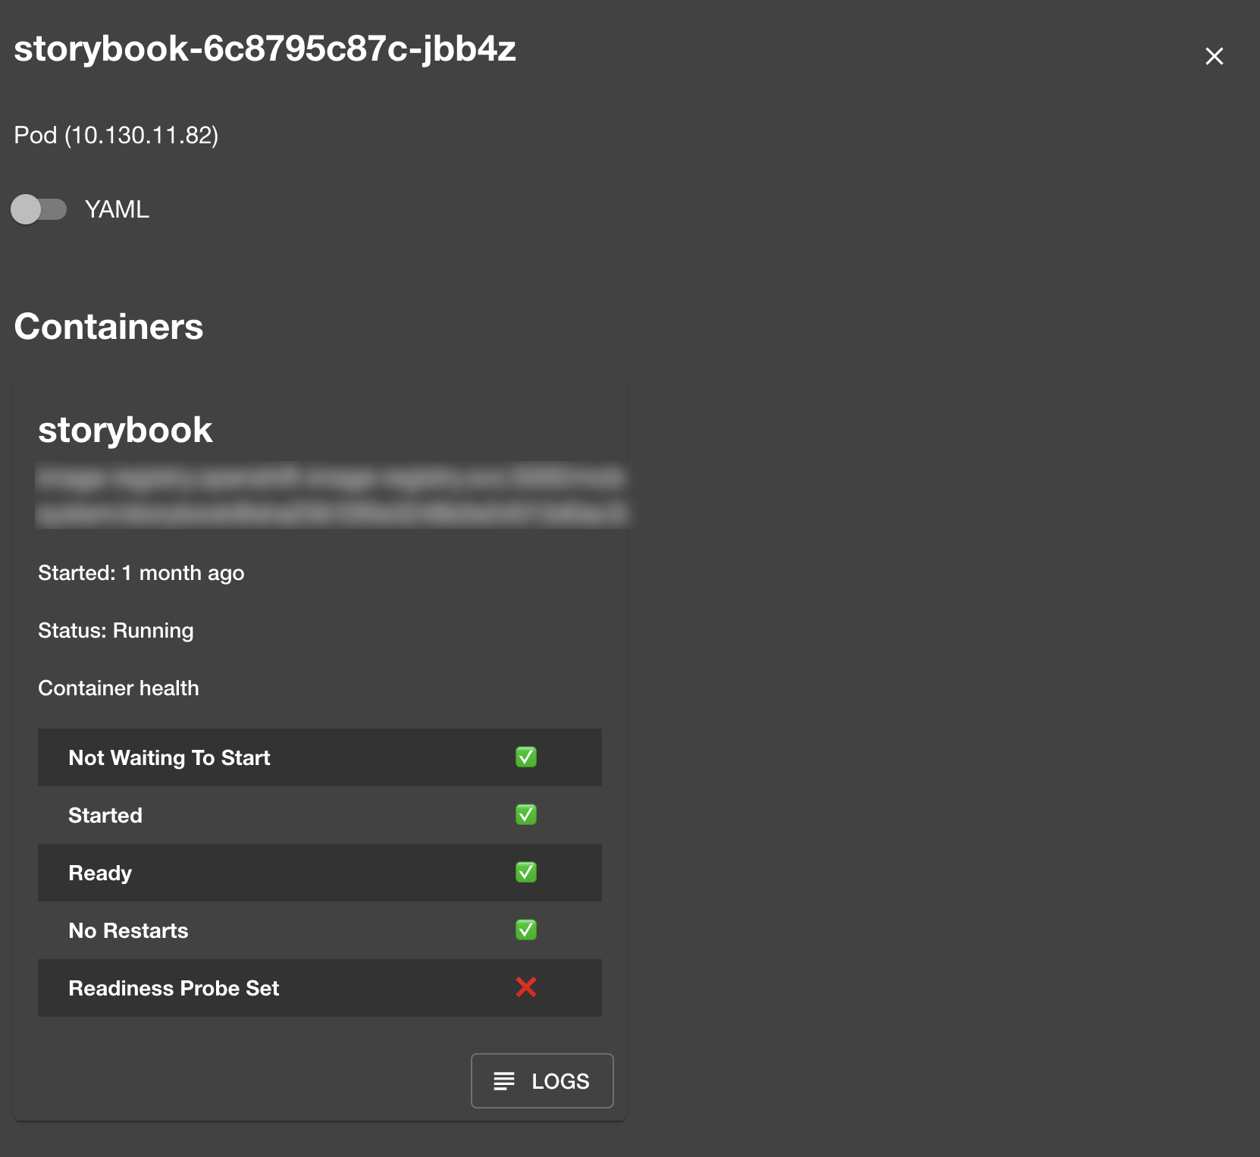Select the storybook container name
The width and height of the screenshot is (1260, 1157).
coord(125,430)
